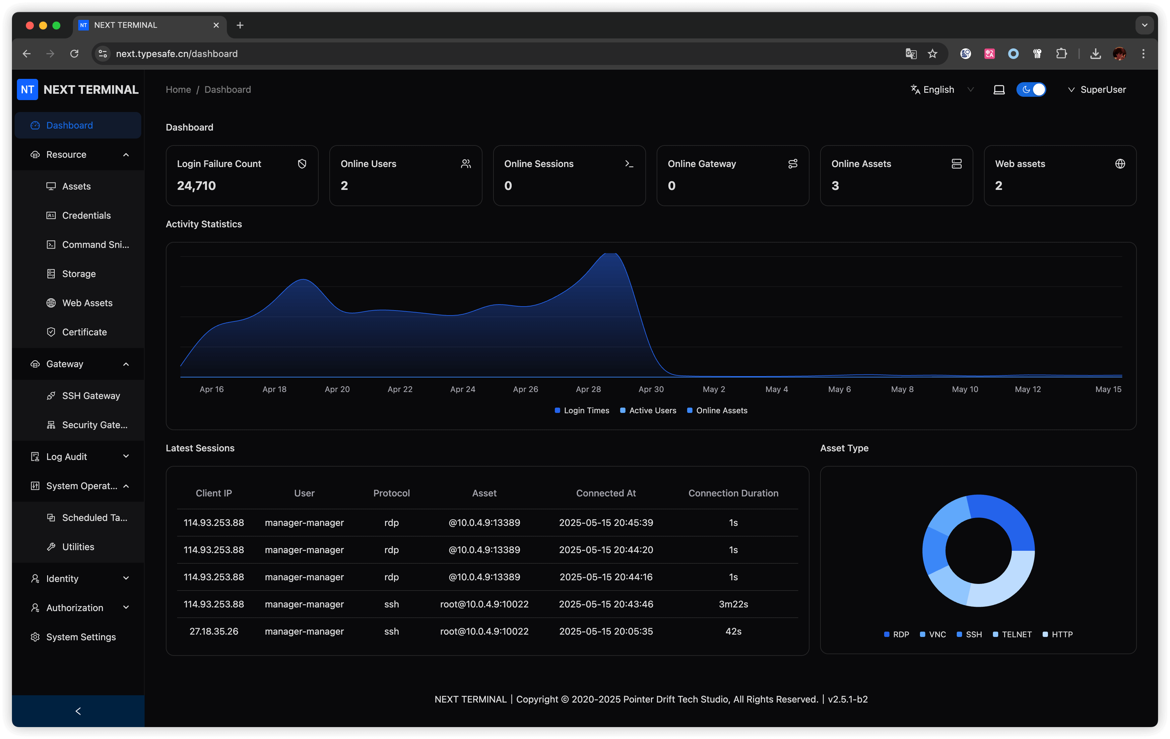Click the NT logo icon
The image size is (1170, 739).
point(27,89)
